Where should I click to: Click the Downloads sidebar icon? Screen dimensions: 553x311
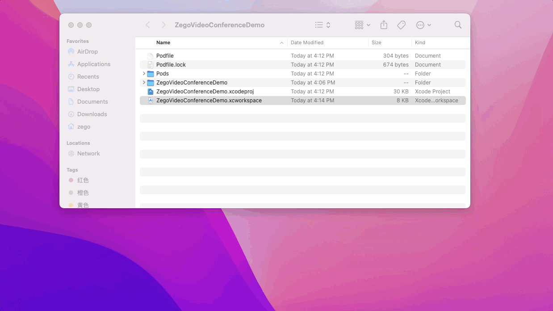[71, 114]
